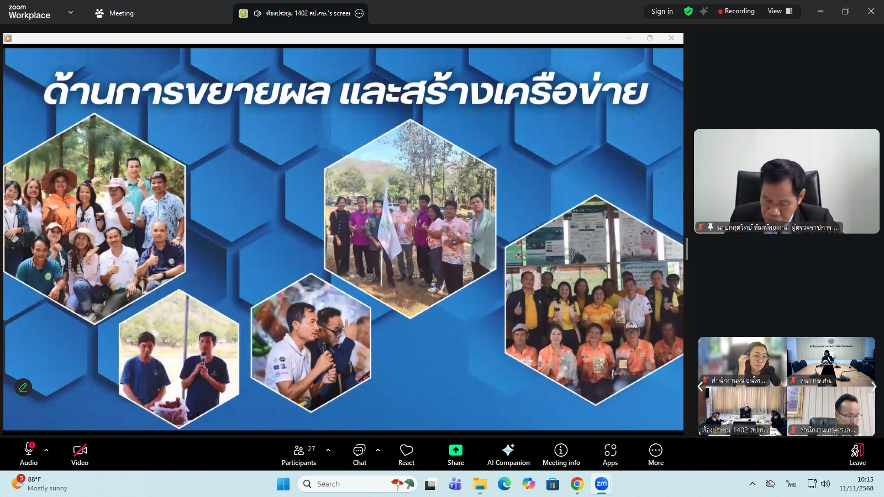Stop your video camera

coord(80,454)
